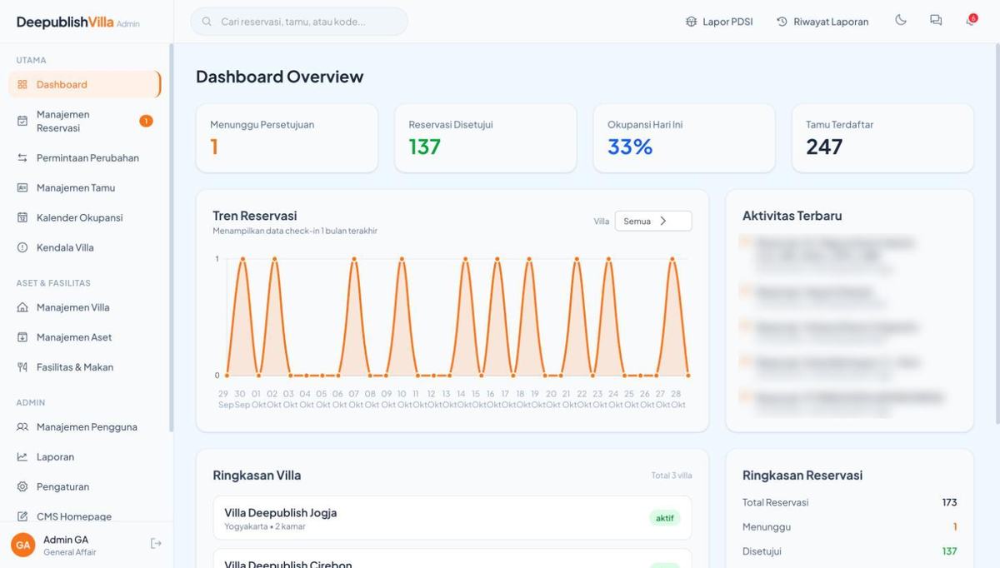Click the sidebar scrollbar

(172, 237)
